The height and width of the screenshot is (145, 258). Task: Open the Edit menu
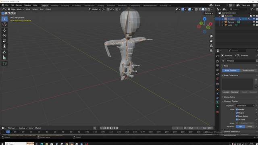click(12, 5)
